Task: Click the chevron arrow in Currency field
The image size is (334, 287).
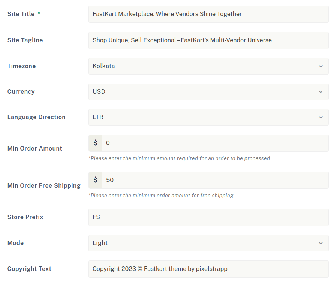Action: [321, 92]
